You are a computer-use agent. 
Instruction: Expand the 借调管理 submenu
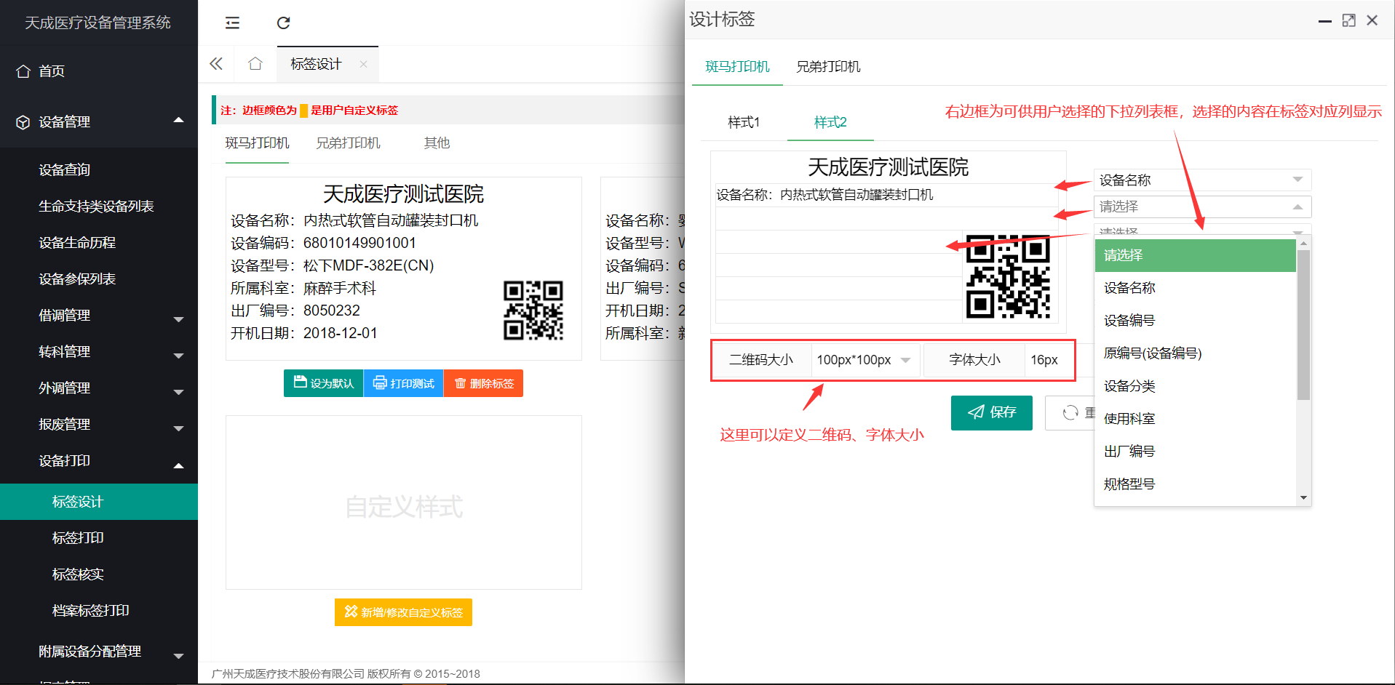tap(99, 316)
